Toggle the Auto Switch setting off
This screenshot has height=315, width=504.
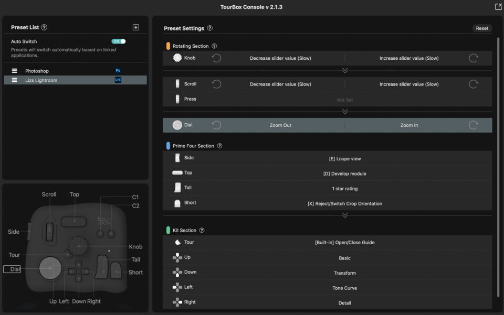(x=119, y=41)
